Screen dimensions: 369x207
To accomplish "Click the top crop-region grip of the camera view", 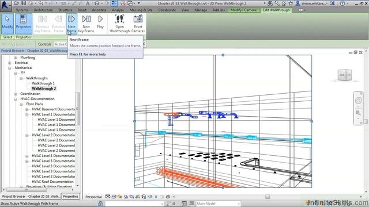I will click(223, 55).
